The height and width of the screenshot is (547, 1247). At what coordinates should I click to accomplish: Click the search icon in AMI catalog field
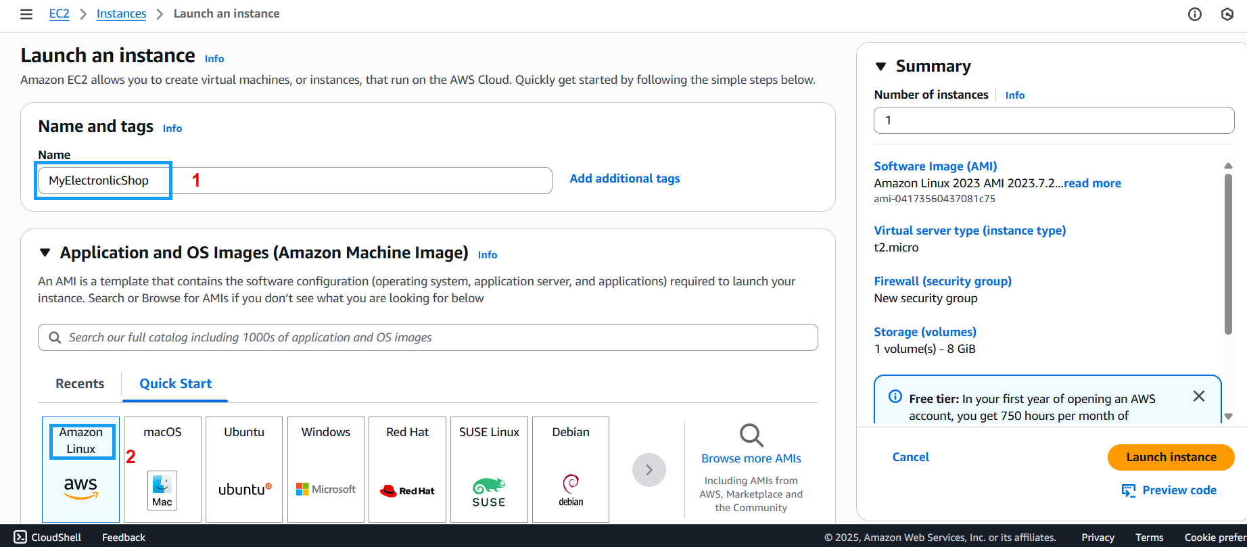[55, 337]
